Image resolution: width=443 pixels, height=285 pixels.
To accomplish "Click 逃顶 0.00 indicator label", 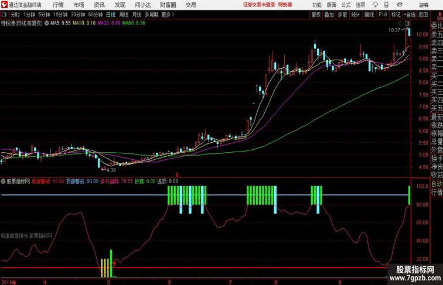I will coord(168,181).
